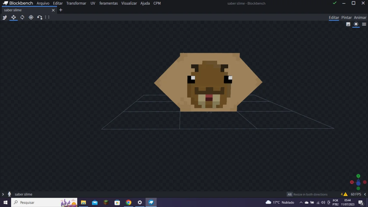Open the Ajuda menu
Image resolution: width=368 pixels, height=207 pixels.
coord(145,3)
